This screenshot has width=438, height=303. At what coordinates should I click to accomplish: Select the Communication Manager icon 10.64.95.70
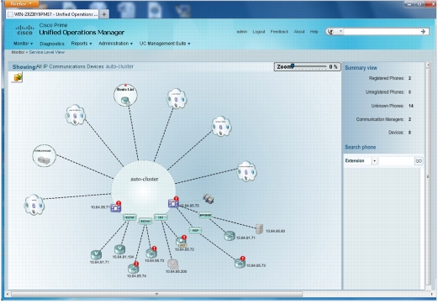173,203
